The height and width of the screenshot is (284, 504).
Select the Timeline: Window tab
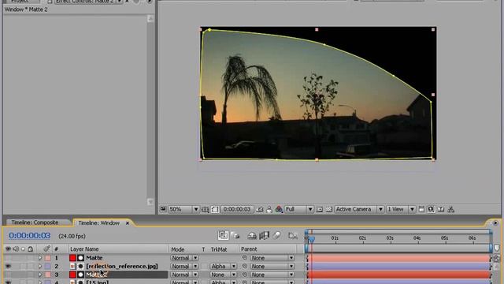[98, 222]
